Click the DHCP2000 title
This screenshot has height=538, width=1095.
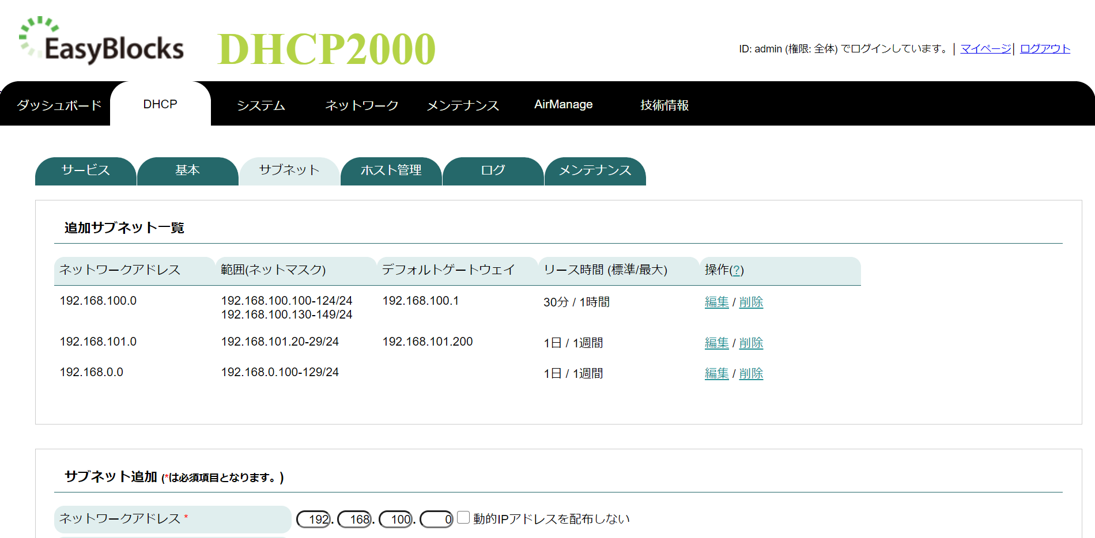tap(327, 49)
